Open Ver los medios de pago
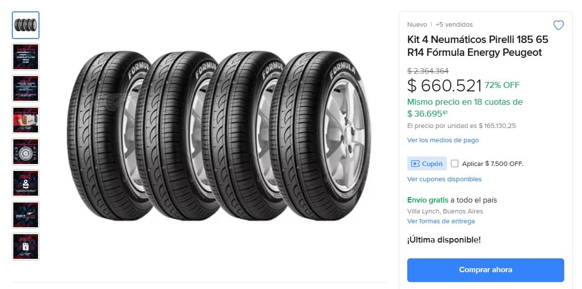 (443, 140)
